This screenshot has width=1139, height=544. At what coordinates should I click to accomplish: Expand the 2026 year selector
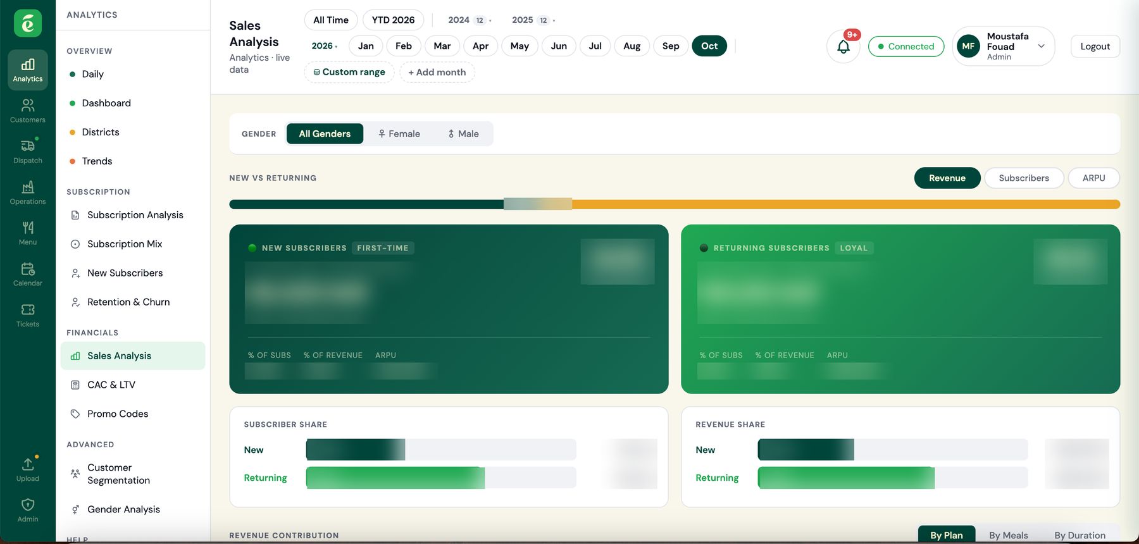(325, 46)
